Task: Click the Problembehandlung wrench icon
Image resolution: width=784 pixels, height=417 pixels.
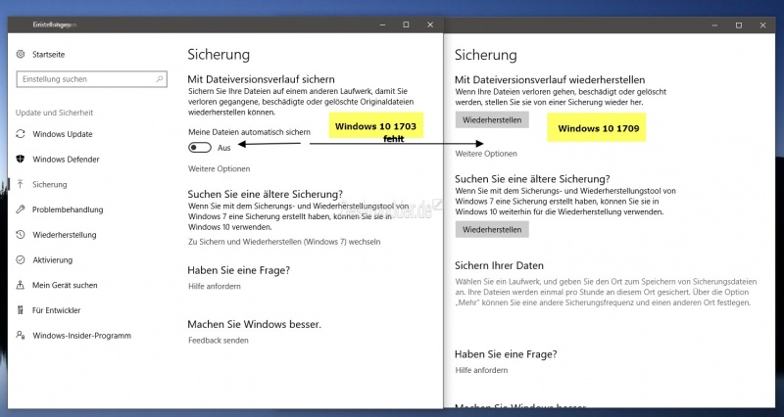Action: tap(21, 209)
